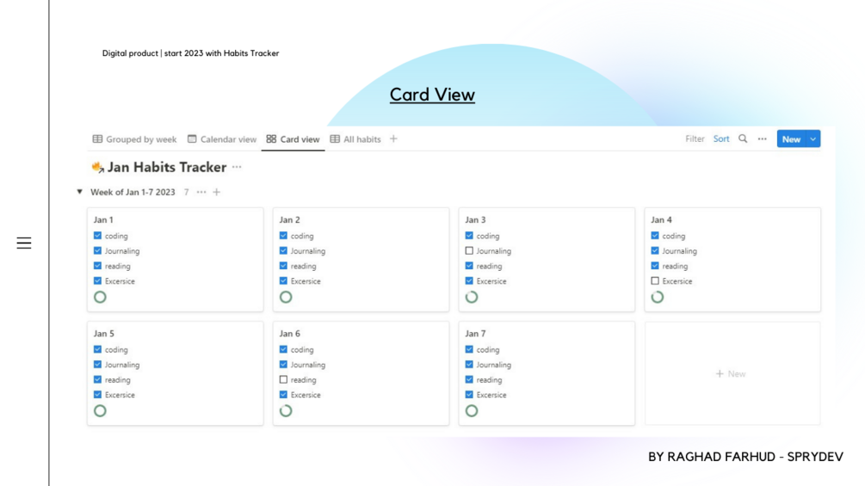This screenshot has width=865, height=486.
Task: Uncheck coding on Jan 4 card
Action: (655, 236)
